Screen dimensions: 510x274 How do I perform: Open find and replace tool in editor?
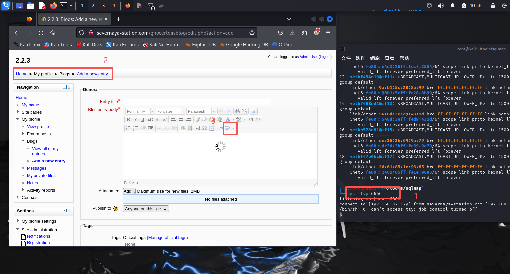click(245, 111)
